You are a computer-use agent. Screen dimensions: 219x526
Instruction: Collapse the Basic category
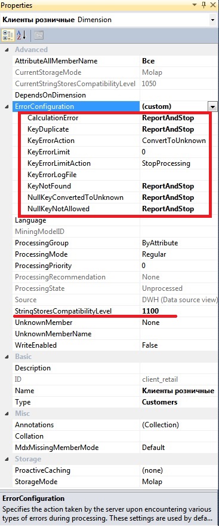pyautogui.click(x=7, y=357)
